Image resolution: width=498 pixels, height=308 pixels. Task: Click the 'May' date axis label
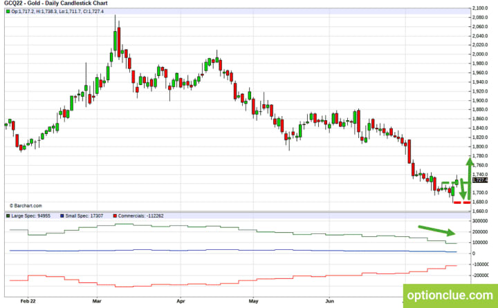click(x=253, y=301)
